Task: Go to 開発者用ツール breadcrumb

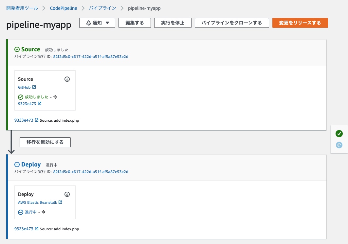Action: coord(22,8)
